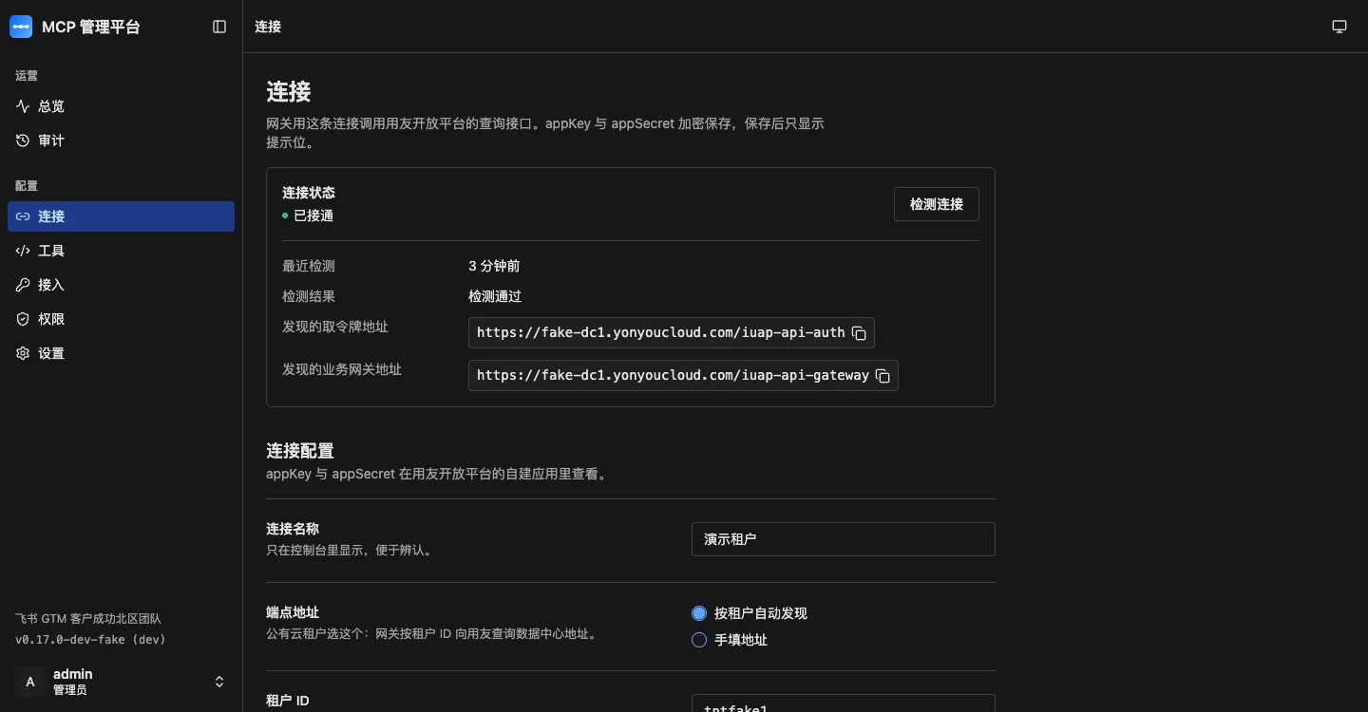Image resolution: width=1368 pixels, height=712 pixels.
Task: Select the 按租户自动发现 radio option
Action: [x=699, y=613]
